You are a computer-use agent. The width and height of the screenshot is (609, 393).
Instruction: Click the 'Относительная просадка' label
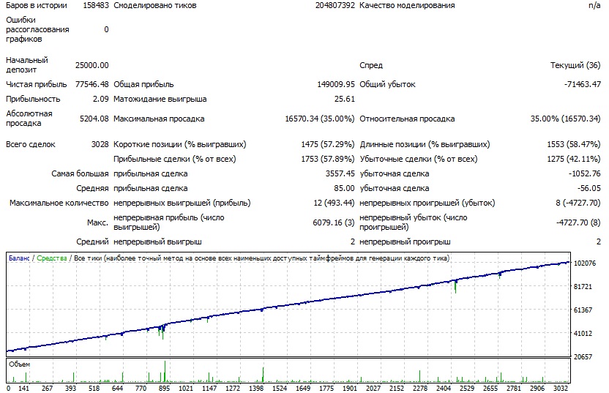click(407, 119)
